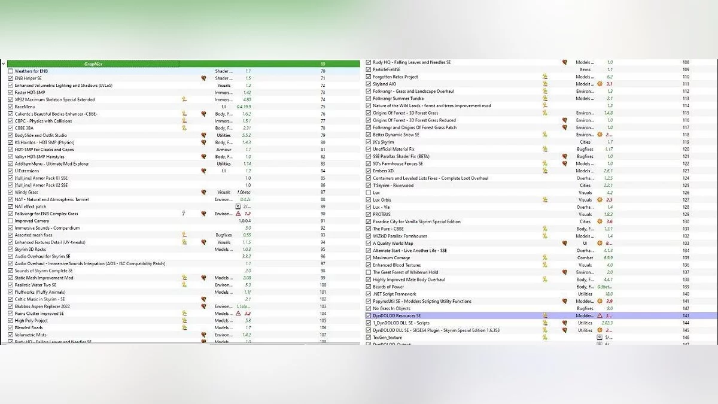Click the heart icon on ENB Helper SE
The image size is (718, 404).
[x=203, y=78]
